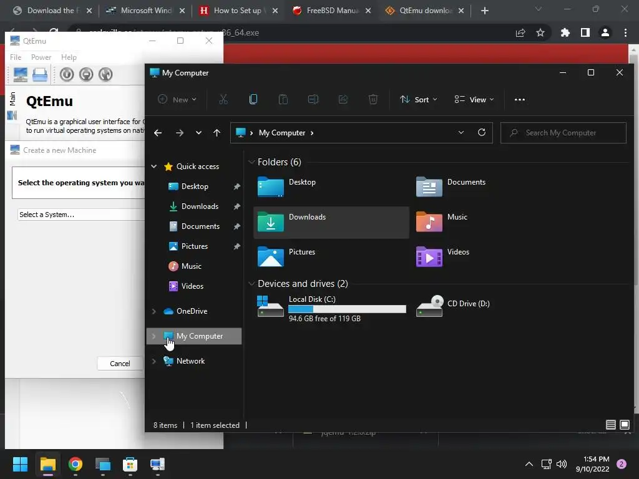Open Microsoft Store from the taskbar
This screenshot has height=479, width=639.
pyautogui.click(x=130, y=464)
